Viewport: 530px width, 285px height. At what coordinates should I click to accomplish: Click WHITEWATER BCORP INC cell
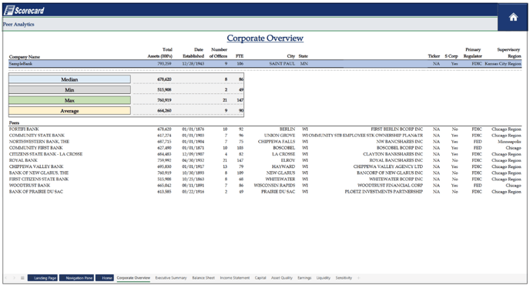pos(396,179)
